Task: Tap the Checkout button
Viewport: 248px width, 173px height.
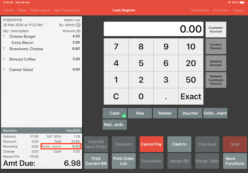Action: [207, 144]
